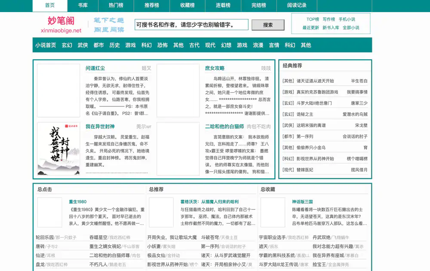Select the 玄幻 category
Viewport: 430px width, 271px height.
coord(67,45)
